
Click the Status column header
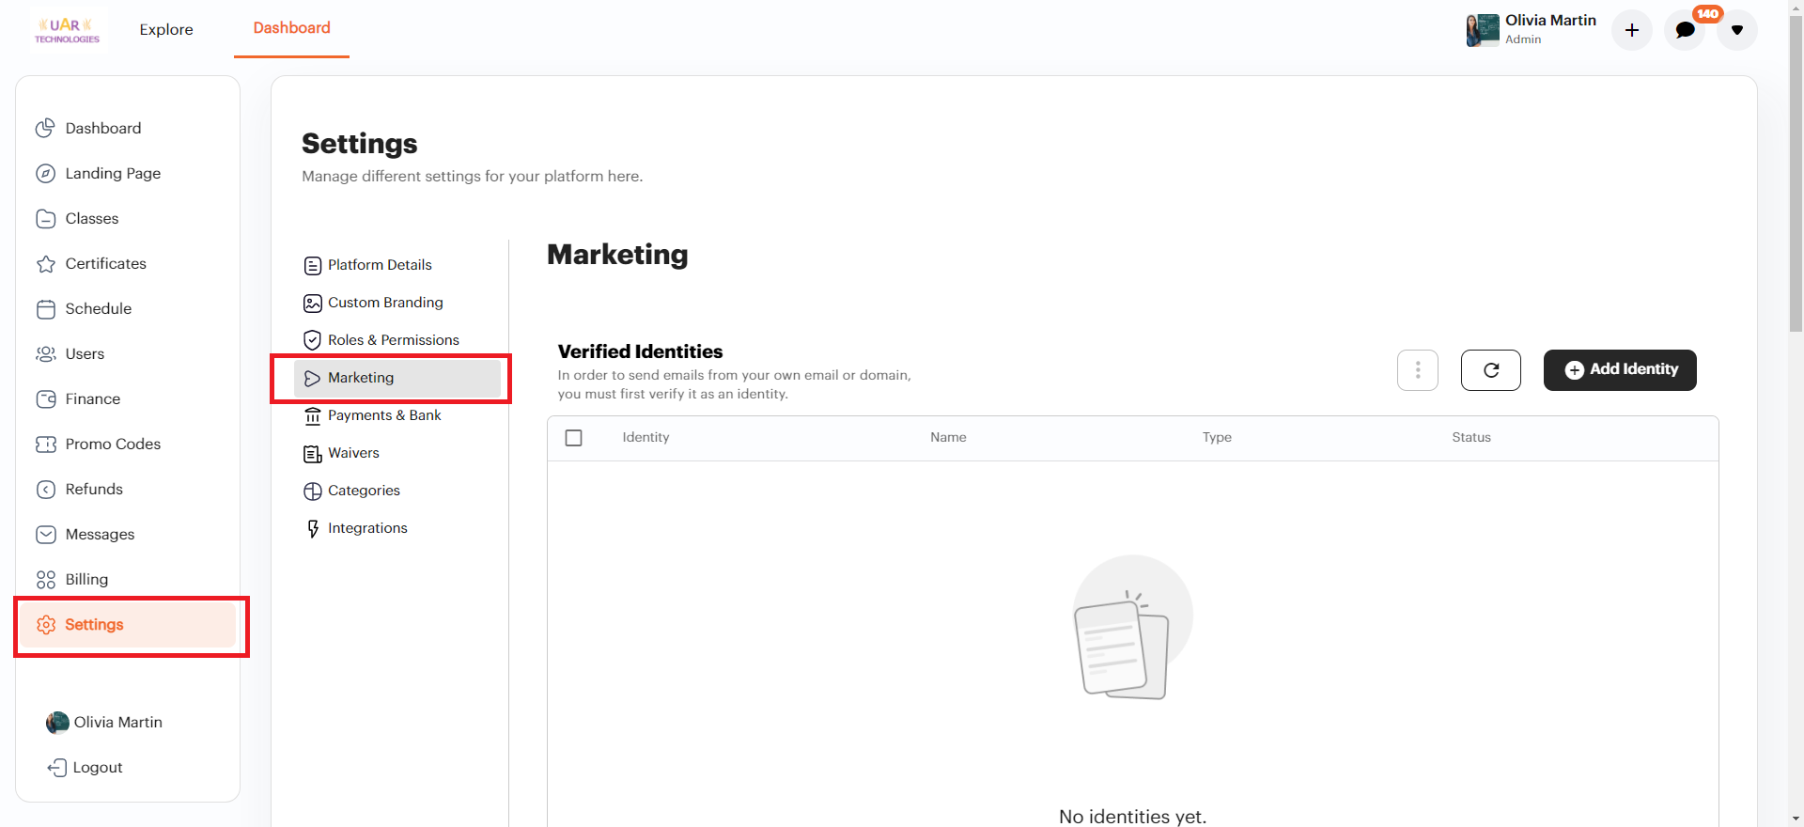pos(1471,437)
